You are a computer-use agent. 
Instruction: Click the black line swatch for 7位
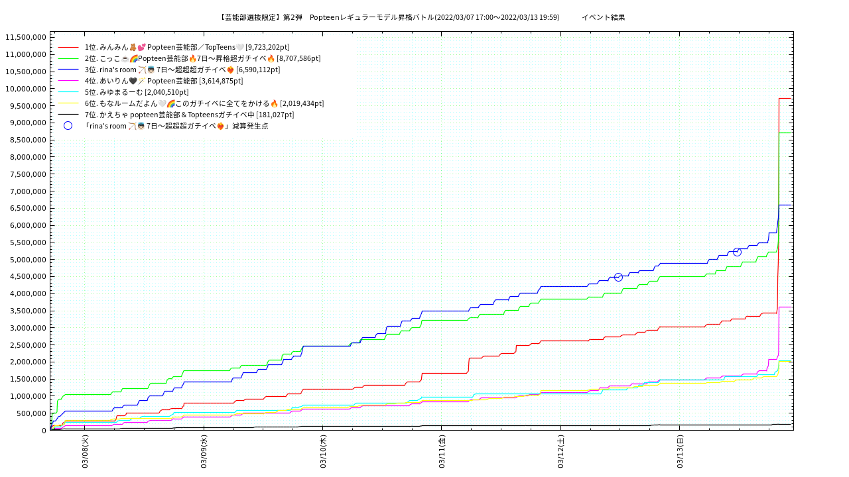click(x=68, y=115)
